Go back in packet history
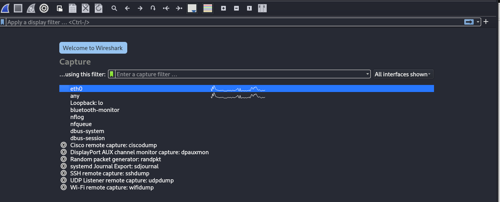Screen dimensions: 500x202 (x=127, y=8)
